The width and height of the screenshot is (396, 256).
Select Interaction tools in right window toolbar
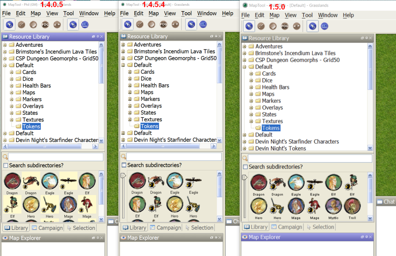point(249,26)
